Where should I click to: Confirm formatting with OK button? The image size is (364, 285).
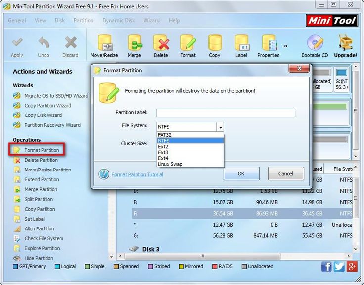click(241, 173)
